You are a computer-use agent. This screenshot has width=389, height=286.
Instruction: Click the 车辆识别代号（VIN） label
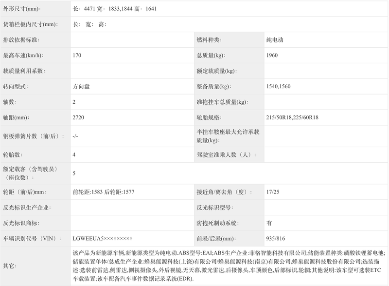pyautogui.click(x=30, y=238)
